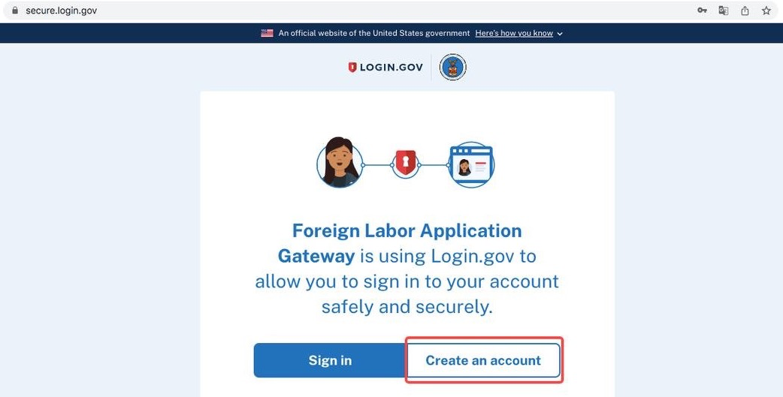Click the Department of Labor seal
Image resolution: width=783 pixels, height=397 pixels.
[453, 68]
